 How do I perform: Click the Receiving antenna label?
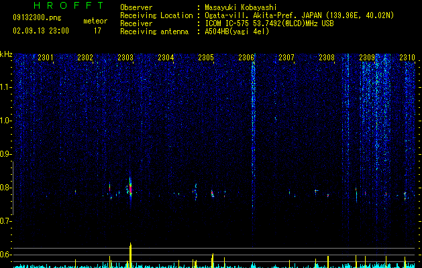tap(154, 31)
